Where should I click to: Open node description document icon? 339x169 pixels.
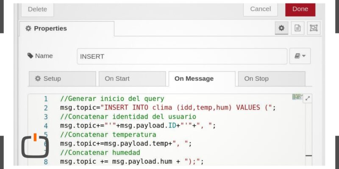(298, 28)
